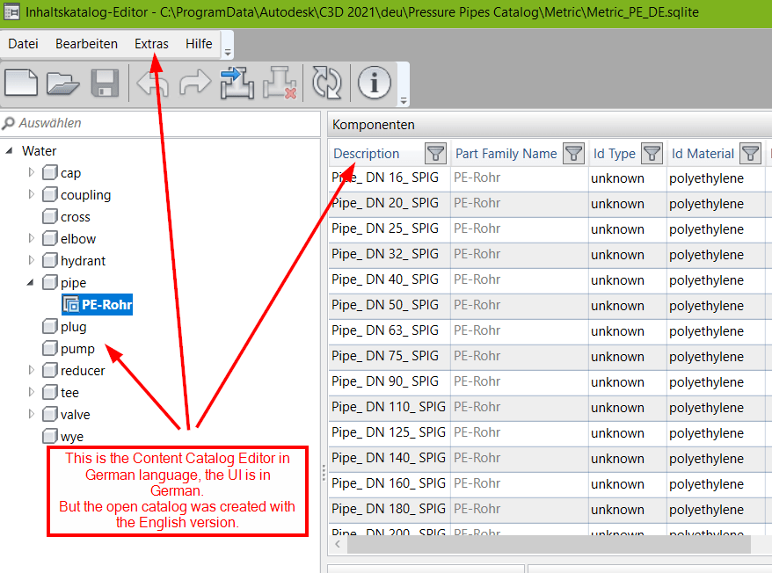This screenshot has width=772, height=573.
Task: Collapse the pipe tree node
Action: point(31,283)
